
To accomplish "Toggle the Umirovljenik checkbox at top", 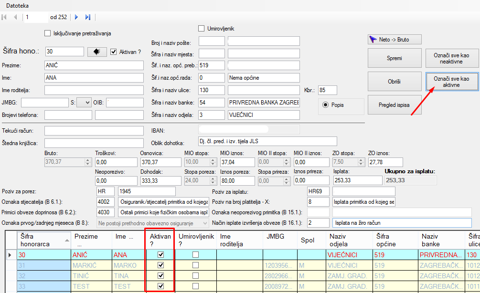I will (201, 29).
